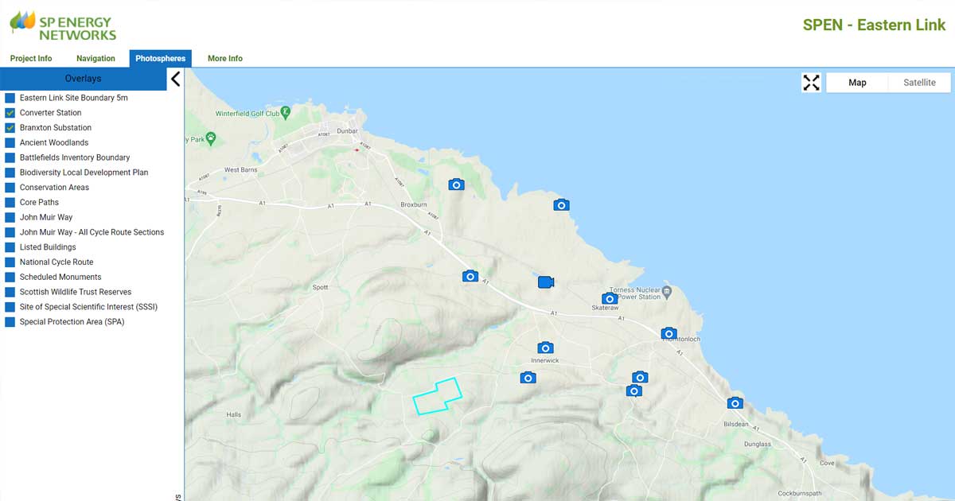
Task: Click the video camera marker on map
Action: pyautogui.click(x=545, y=282)
